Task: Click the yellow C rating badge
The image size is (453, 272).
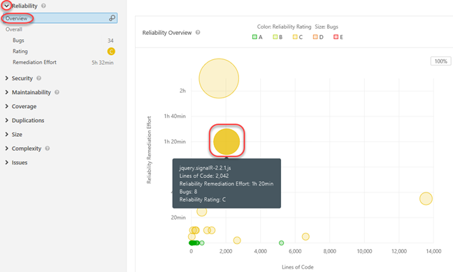Action: (x=111, y=52)
